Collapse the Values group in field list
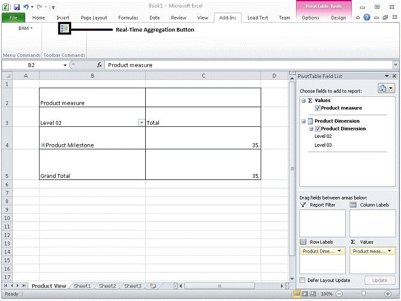This screenshot has height=301, width=401. [x=304, y=101]
